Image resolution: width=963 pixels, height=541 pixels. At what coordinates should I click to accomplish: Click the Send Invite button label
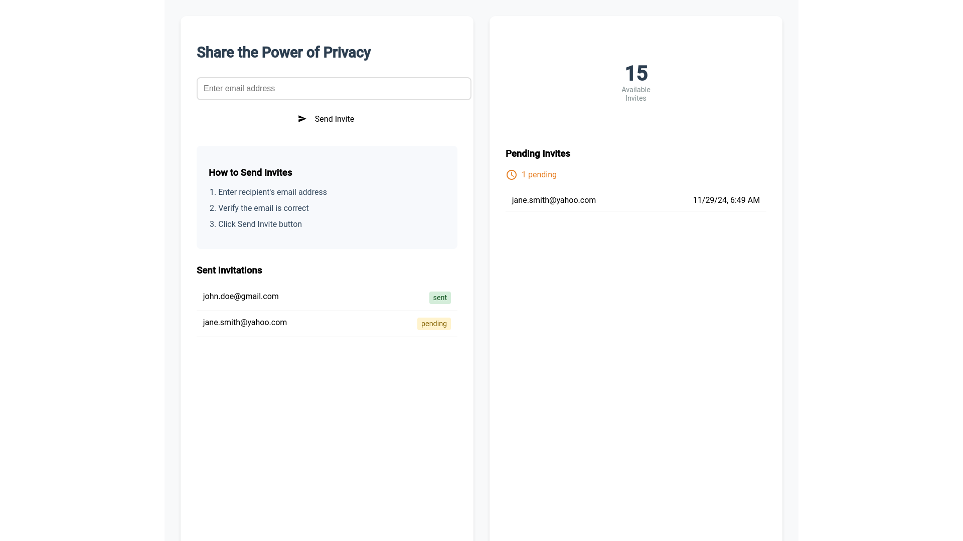pos(334,119)
